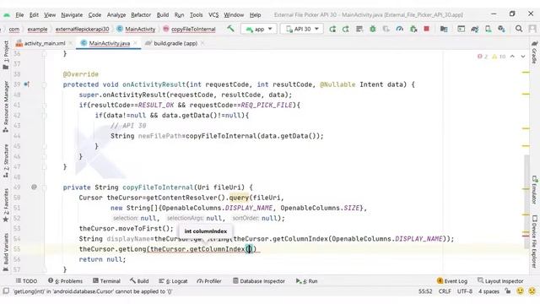Open the Tools menu
540x304 pixels.
click(x=196, y=15)
